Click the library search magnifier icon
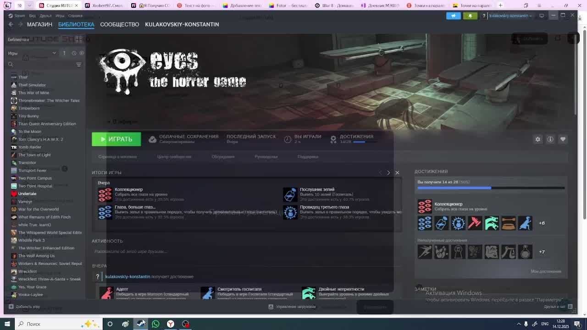The width and height of the screenshot is (587, 330). [11, 64]
